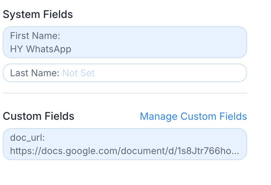Image resolution: width=271 pixels, height=185 pixels.
Task: Click empty area right of Not Set
Action: click(169, 73)
